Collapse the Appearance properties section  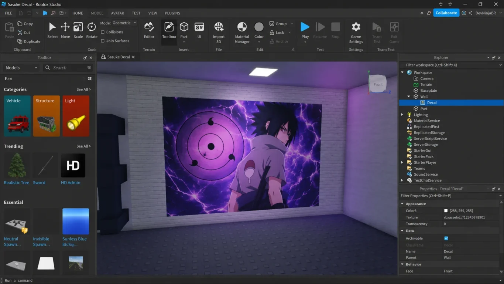402,204
